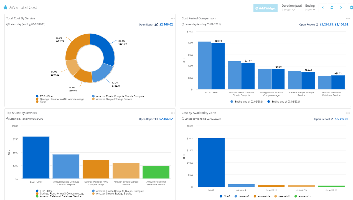Toggle Amazon Relational Database Service legend in Top 5
This screenshot has height=200, width=353.
tap(59, 196)
